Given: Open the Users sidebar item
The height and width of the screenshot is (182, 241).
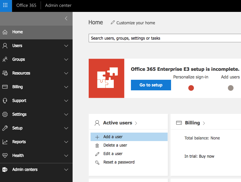Looking at the screenshot, I should click(x=36, y=46).
